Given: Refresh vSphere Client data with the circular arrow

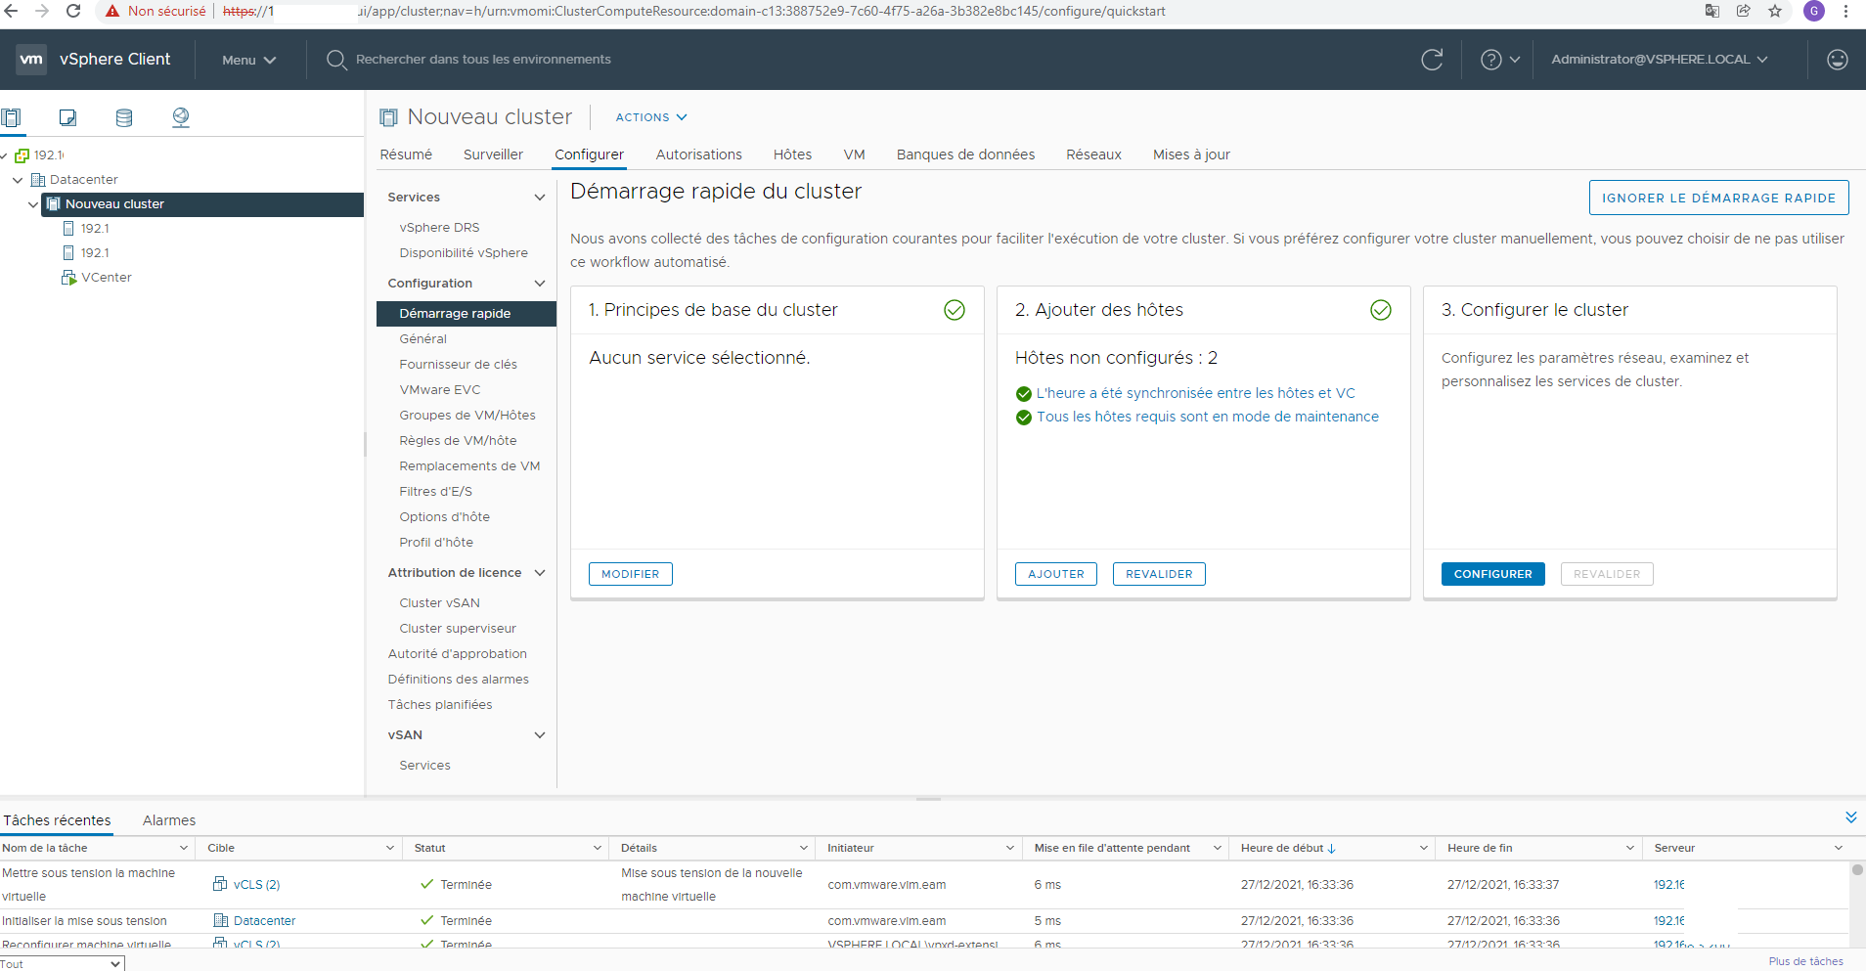Looking at the screenshot, I should [x=1432, y=60].
